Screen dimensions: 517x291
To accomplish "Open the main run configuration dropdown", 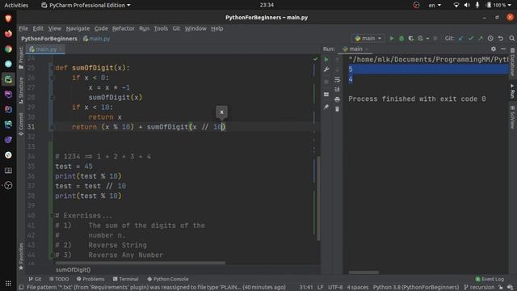I will pos(368,38).
